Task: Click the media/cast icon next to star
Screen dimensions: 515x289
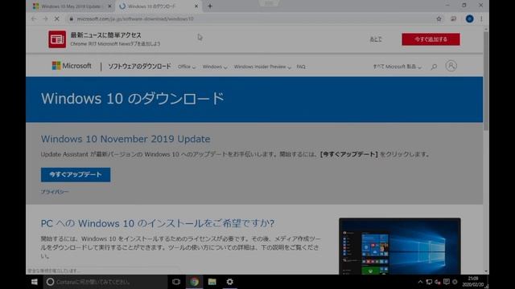Action: 453,19
